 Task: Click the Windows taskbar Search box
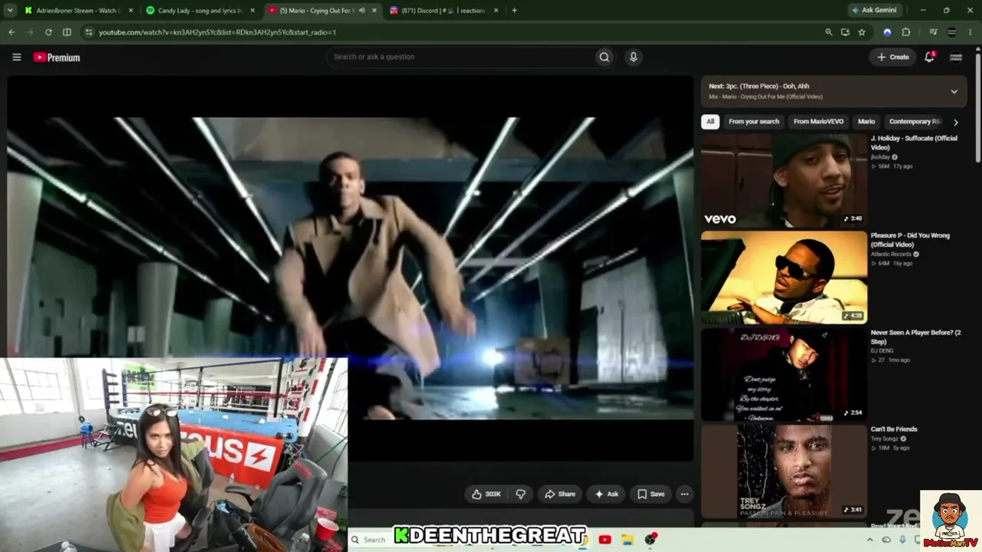click(373, 540)
